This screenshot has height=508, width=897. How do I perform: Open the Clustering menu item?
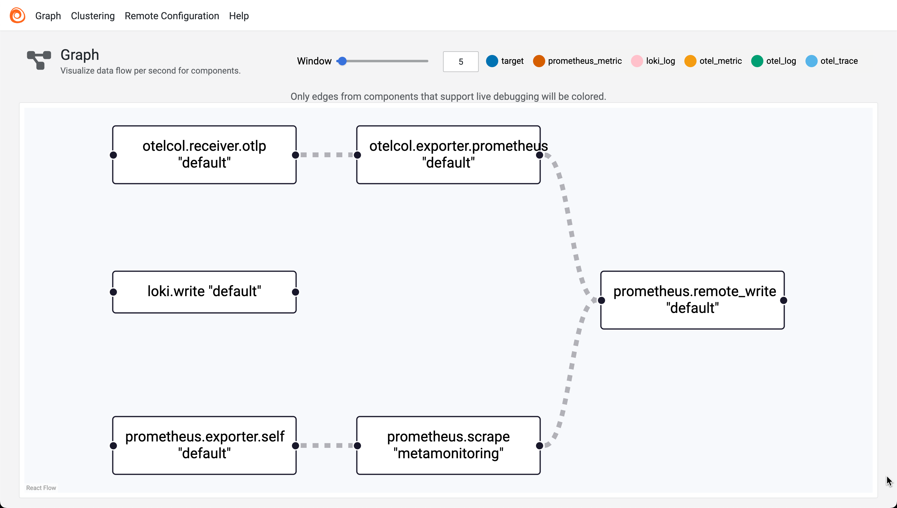pyautogui.click(x=93, y=16)
